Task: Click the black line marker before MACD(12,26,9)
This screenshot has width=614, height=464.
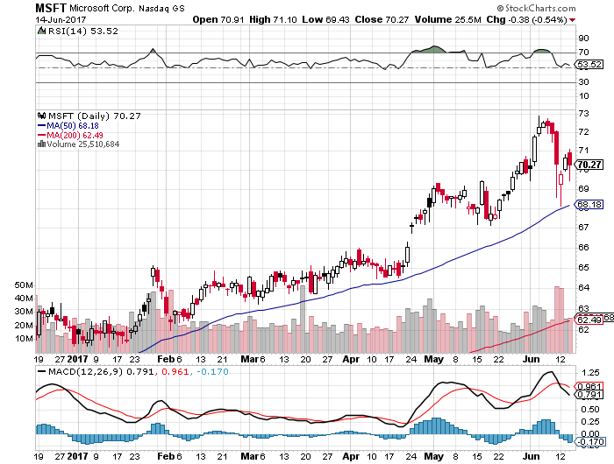Action: point(41,372)
